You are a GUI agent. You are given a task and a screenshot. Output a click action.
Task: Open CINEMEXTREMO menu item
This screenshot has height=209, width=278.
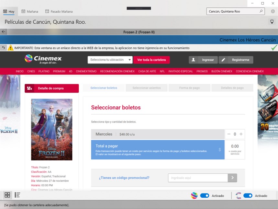click(x=86, y=71)
